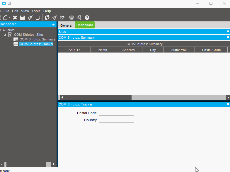Click the left Dashboard panel title
Viewport: 230px width, 172px height.
tap(8, 24)
